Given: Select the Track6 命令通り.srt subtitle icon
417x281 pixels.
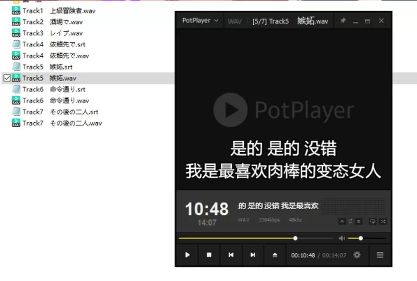Looking at the screenshot, I should click(x=16, y=89).
